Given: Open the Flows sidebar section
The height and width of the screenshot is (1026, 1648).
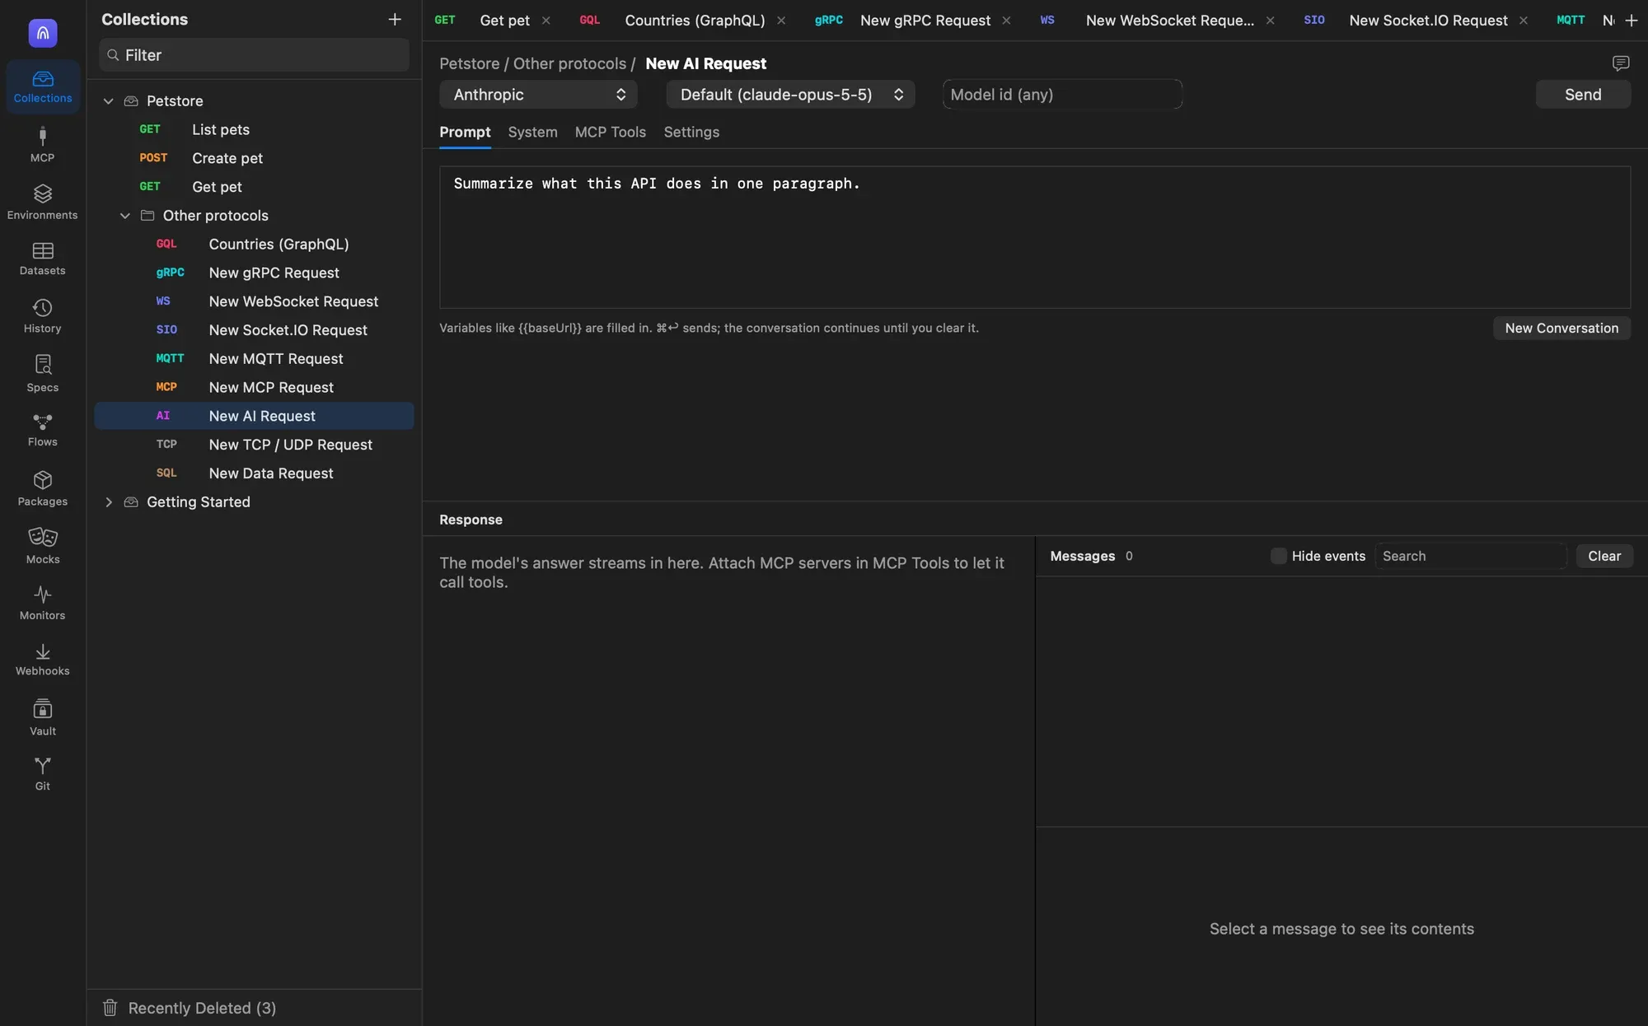Looking at the screenshot, I should click(43, 431).
